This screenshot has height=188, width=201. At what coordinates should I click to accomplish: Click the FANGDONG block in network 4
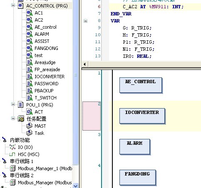pos(137,177)
